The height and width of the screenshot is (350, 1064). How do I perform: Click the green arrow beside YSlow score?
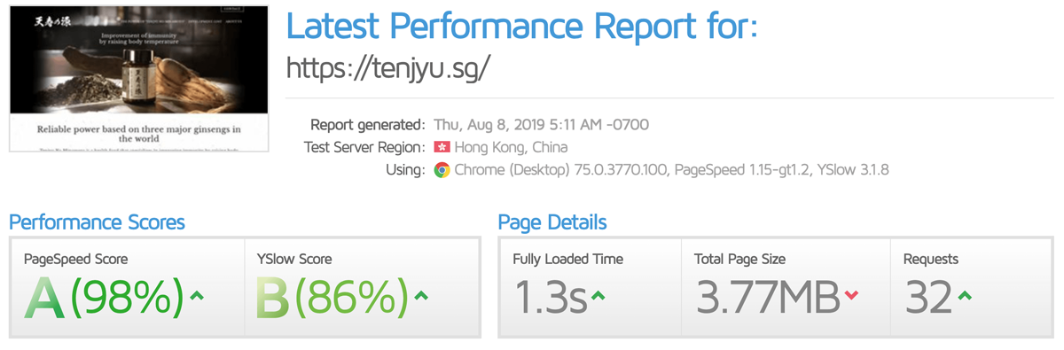point(421,295)
